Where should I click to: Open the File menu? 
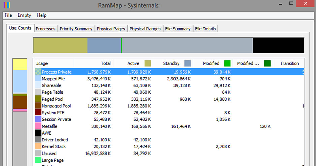(8, 15)
